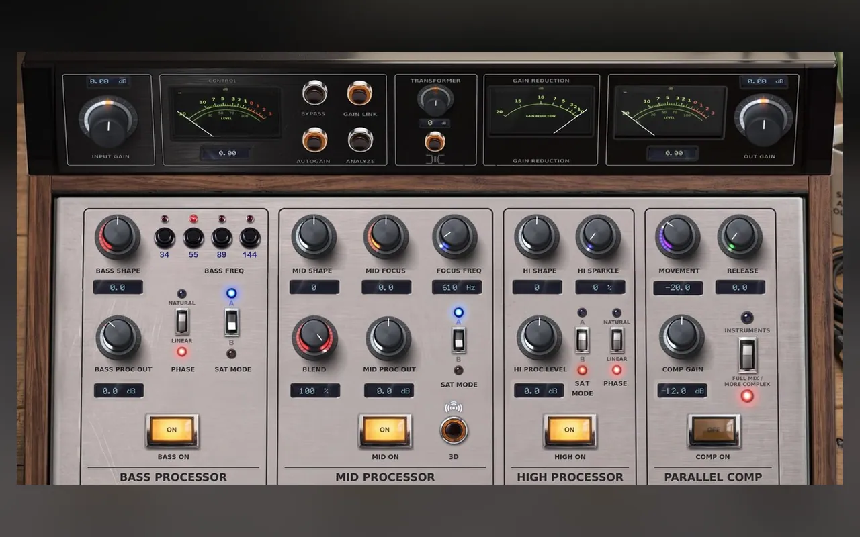
Task: Turn on the Comp On switch
Action: [x=714, y=430]
